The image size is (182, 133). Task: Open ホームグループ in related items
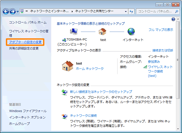point(19,124)
